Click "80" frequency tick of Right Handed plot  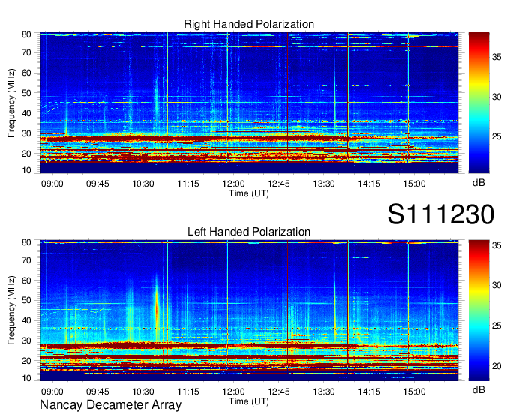(x=26, y=34)
